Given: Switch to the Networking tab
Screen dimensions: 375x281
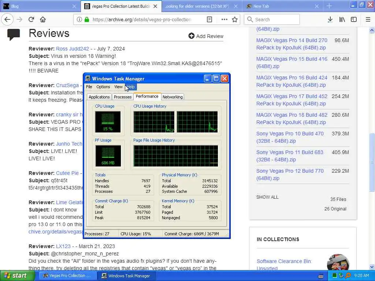Looking at the screenshot, I should (172, 97).
